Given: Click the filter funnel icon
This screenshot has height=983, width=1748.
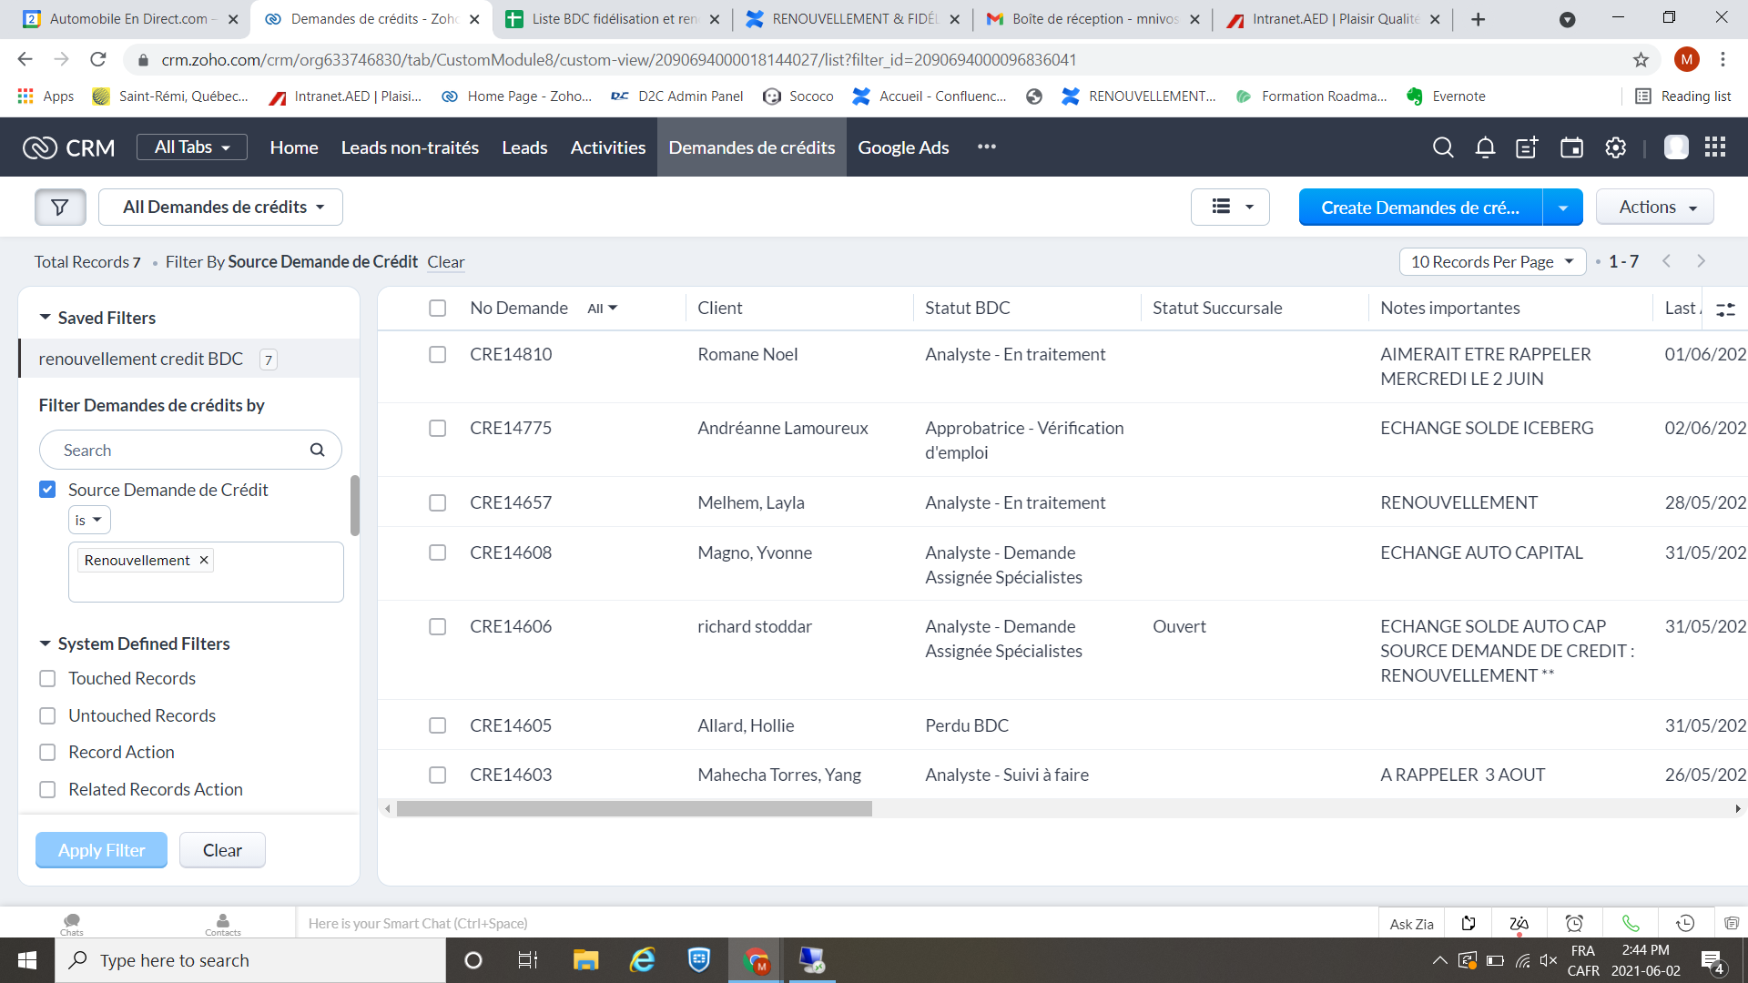Looking at the screenshot, I should [60, 208].
